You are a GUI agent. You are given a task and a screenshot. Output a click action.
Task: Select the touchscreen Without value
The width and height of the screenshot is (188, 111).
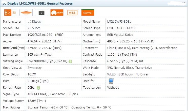point(113,88)
